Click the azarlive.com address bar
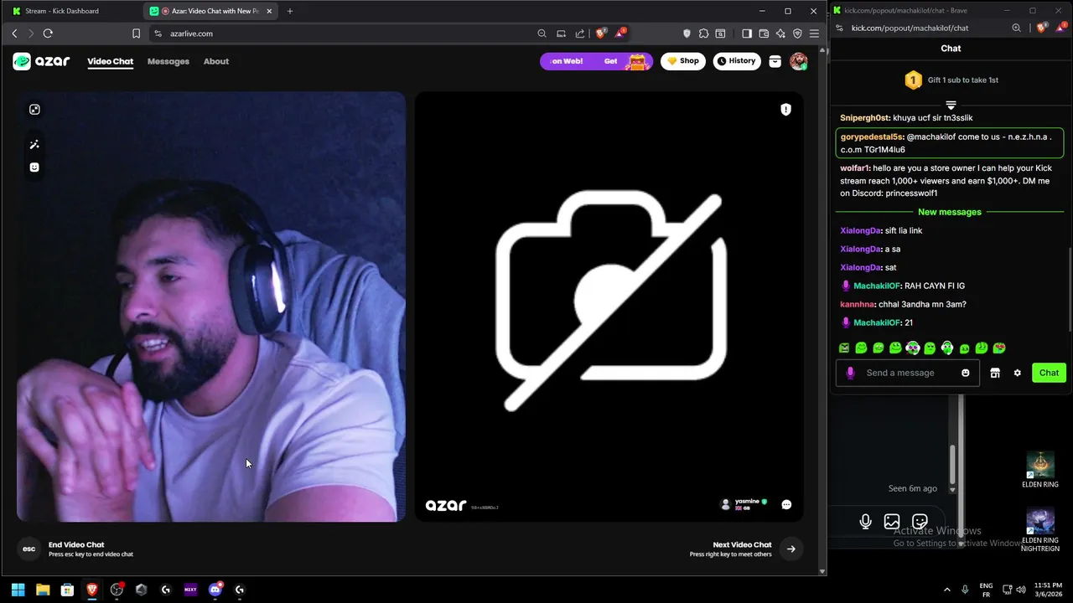 [344, 33]
